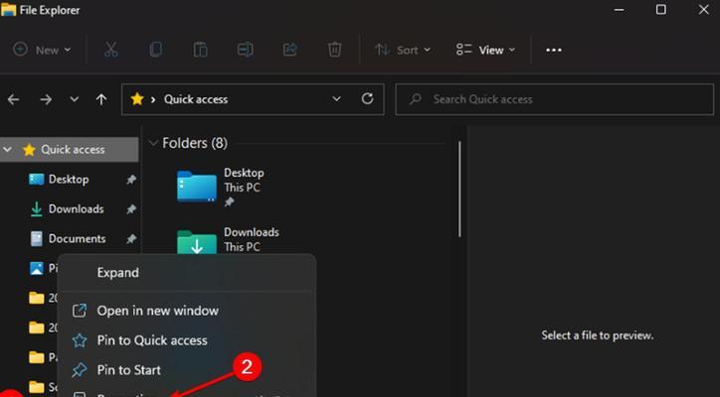Open the New item dropdown
Image resolution: width=720 pixels, height=397 pixels.
pos(42,50)
